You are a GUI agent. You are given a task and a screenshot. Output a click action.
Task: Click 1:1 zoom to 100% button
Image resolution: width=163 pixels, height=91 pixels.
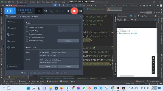click(x=153, y=69)
